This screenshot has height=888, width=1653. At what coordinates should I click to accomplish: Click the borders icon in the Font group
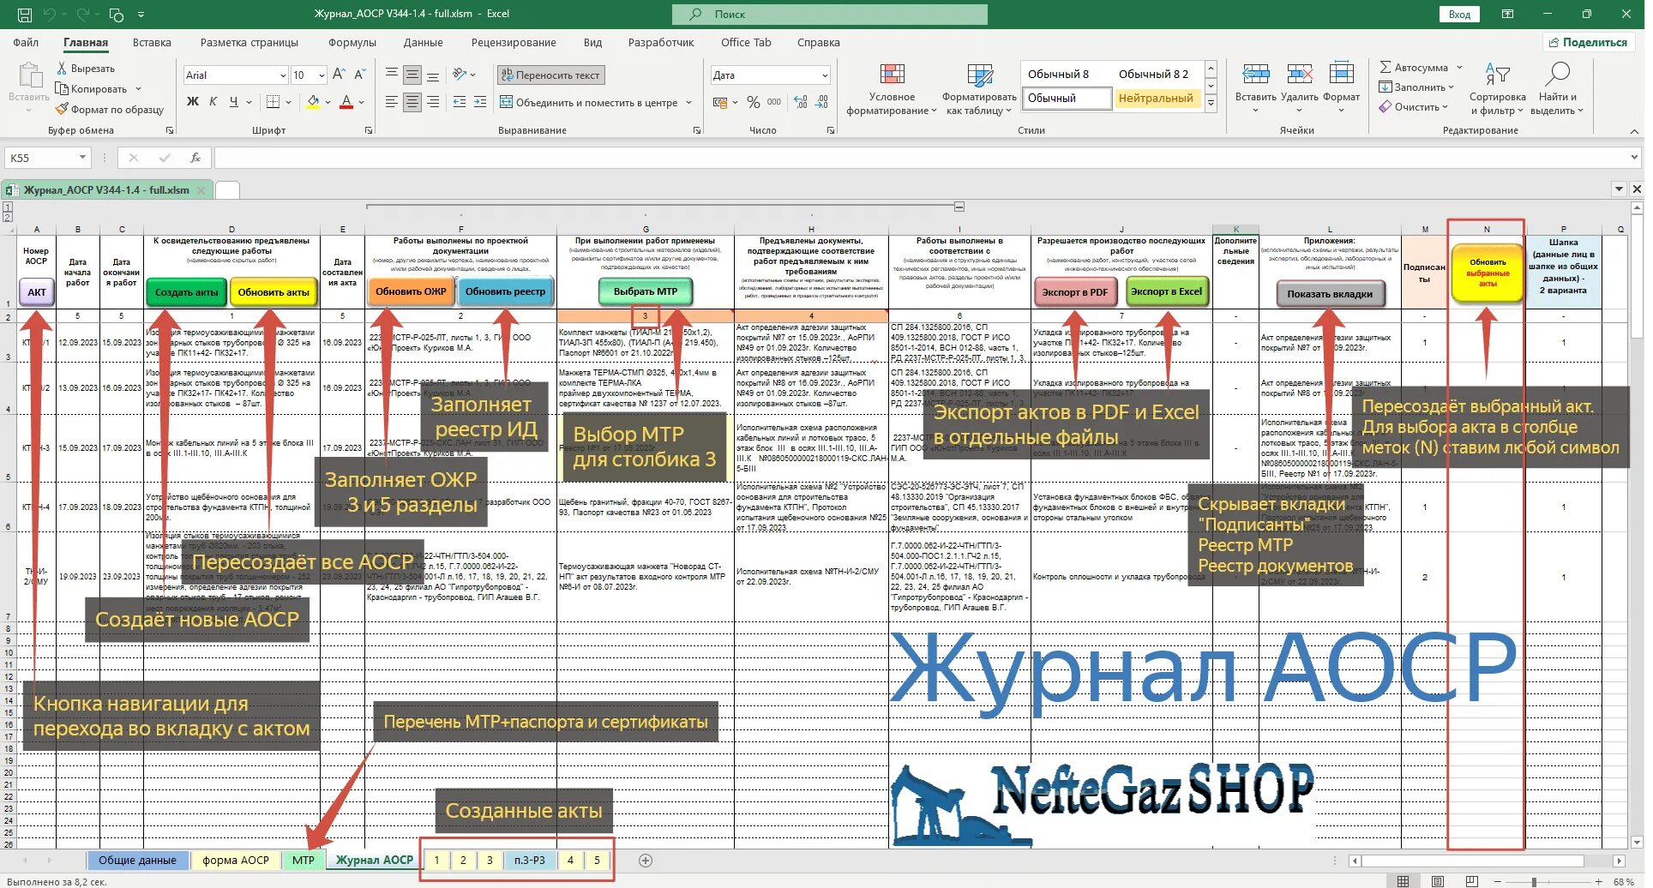point(273,102)
